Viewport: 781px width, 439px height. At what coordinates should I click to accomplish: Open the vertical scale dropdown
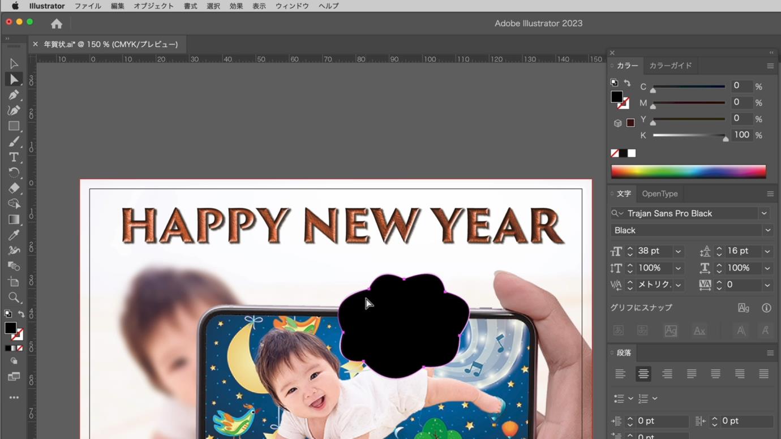point(678,268)
